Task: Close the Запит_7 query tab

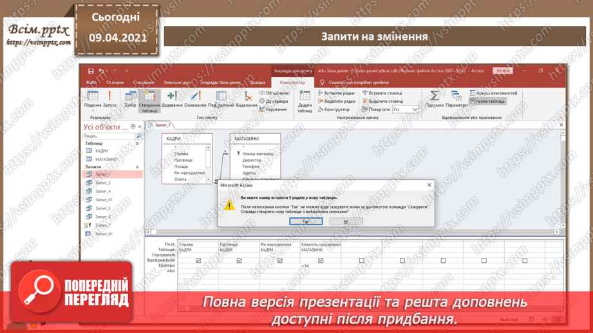Action: click(561, 125)
